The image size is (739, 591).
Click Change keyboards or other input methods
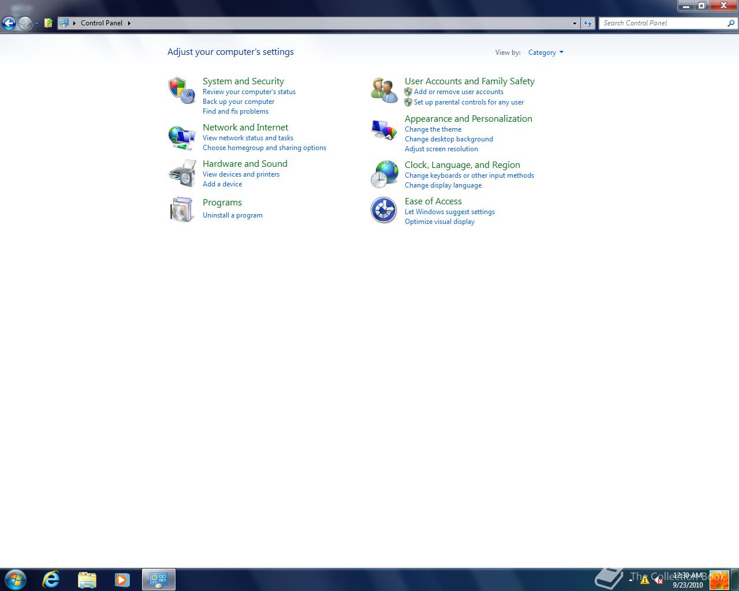click(469, 175)
